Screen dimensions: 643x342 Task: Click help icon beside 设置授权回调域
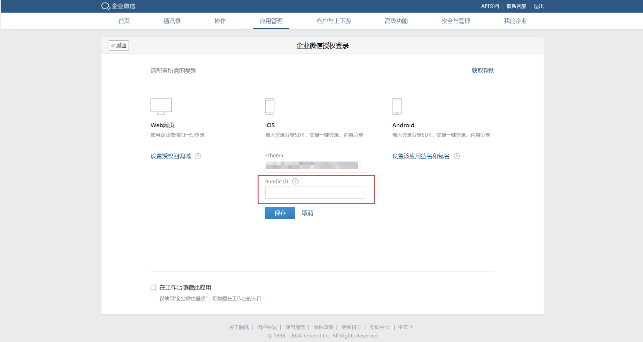tap(198, 156)
